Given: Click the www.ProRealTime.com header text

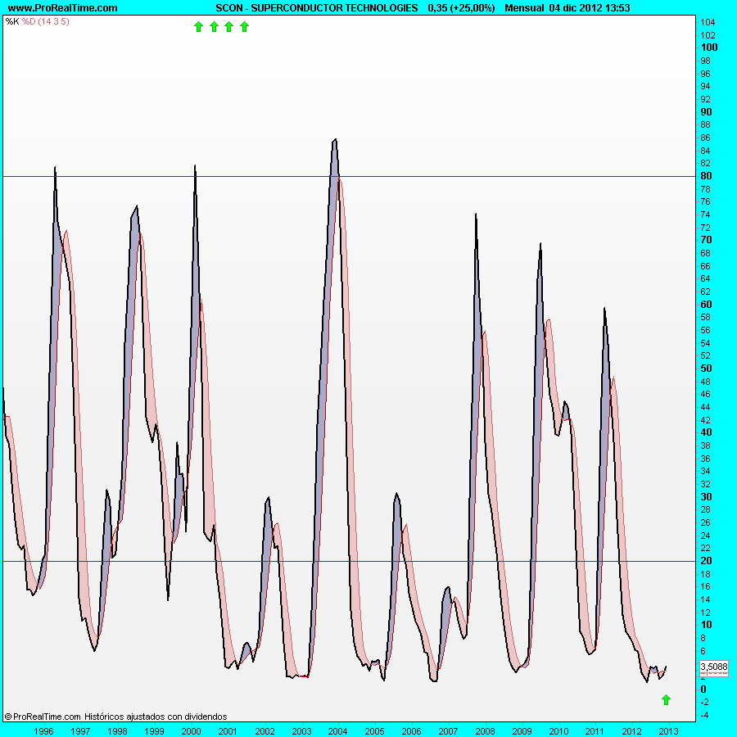Looking at the screenshot, I should tap(62, 8).
